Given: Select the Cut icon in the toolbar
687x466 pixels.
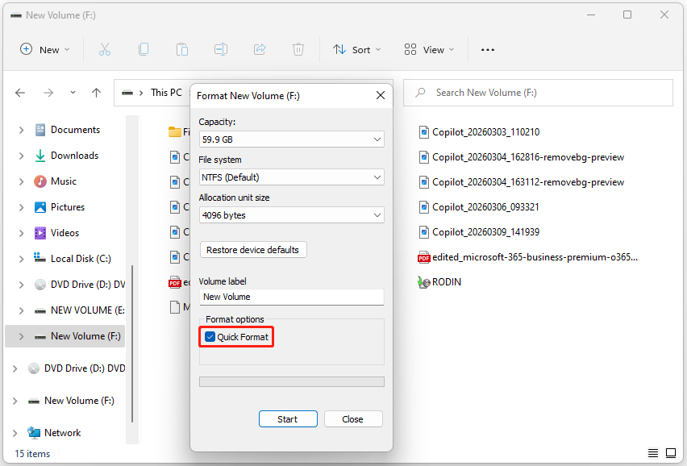Looking at the screenshot, I should (x=105, y=49).
